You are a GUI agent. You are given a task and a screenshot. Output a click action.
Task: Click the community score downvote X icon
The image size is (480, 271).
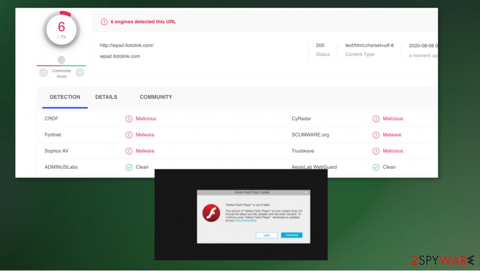pos(43,73)
